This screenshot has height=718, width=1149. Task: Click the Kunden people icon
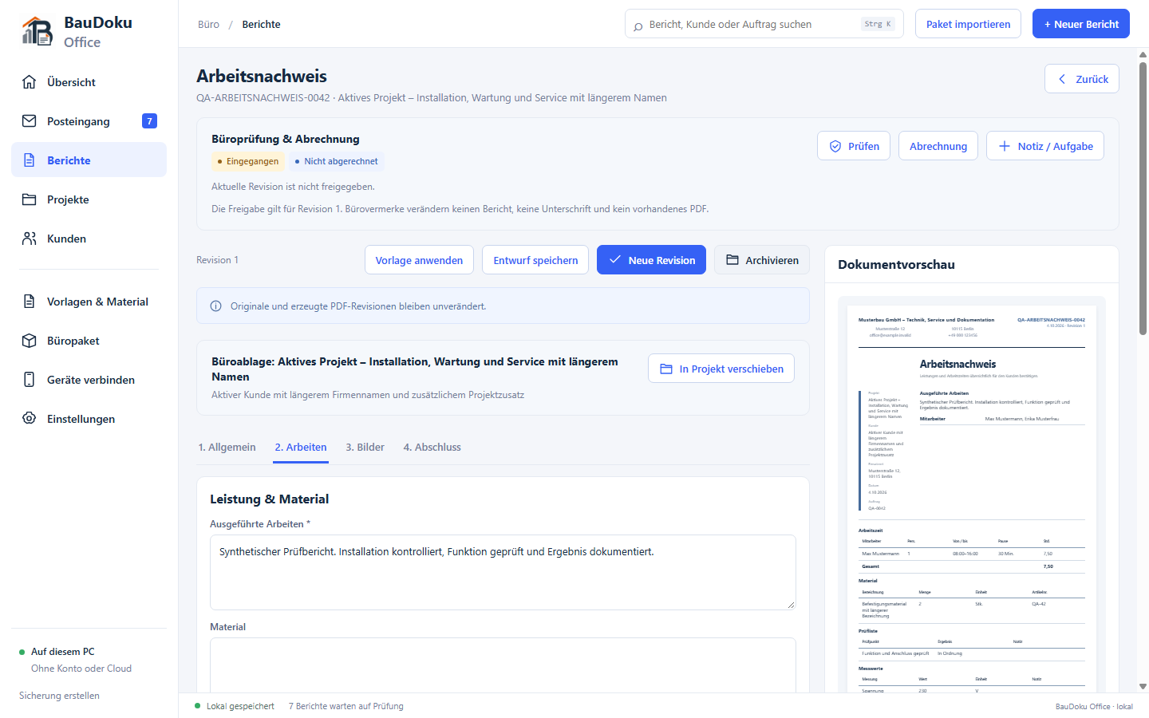[x=30, y=239]
